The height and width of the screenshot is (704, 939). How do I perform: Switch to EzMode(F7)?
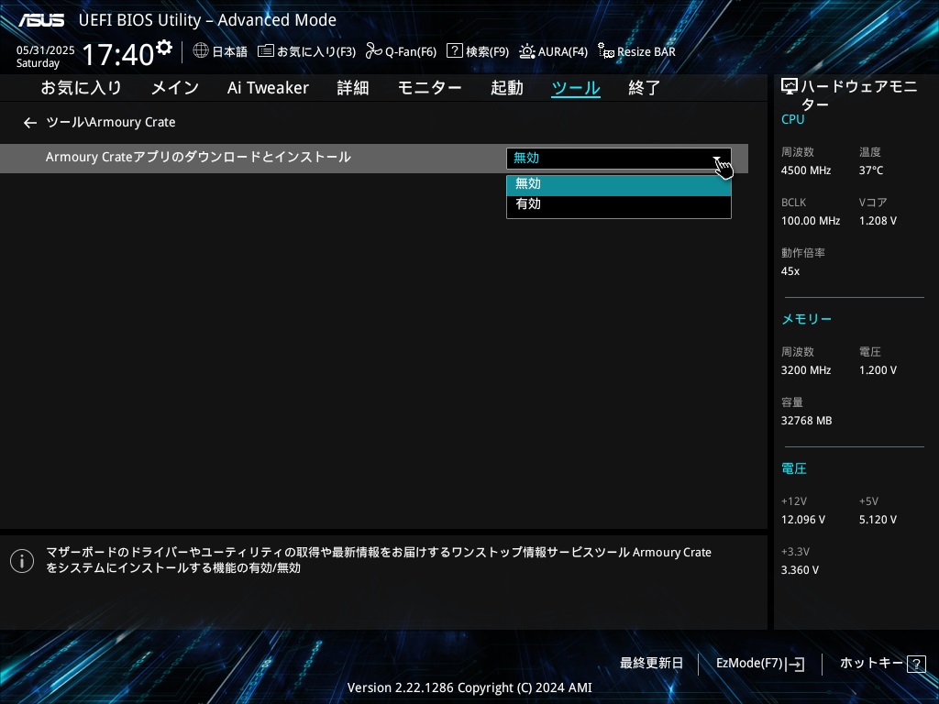pyautogui.click(x=760, y=664)
